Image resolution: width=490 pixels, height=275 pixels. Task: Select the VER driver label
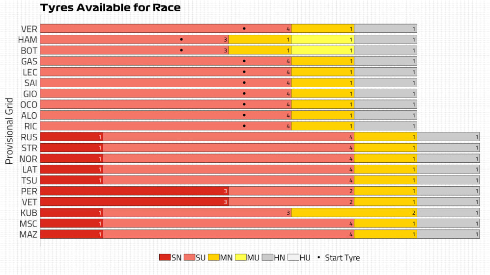tap(29, 29)
